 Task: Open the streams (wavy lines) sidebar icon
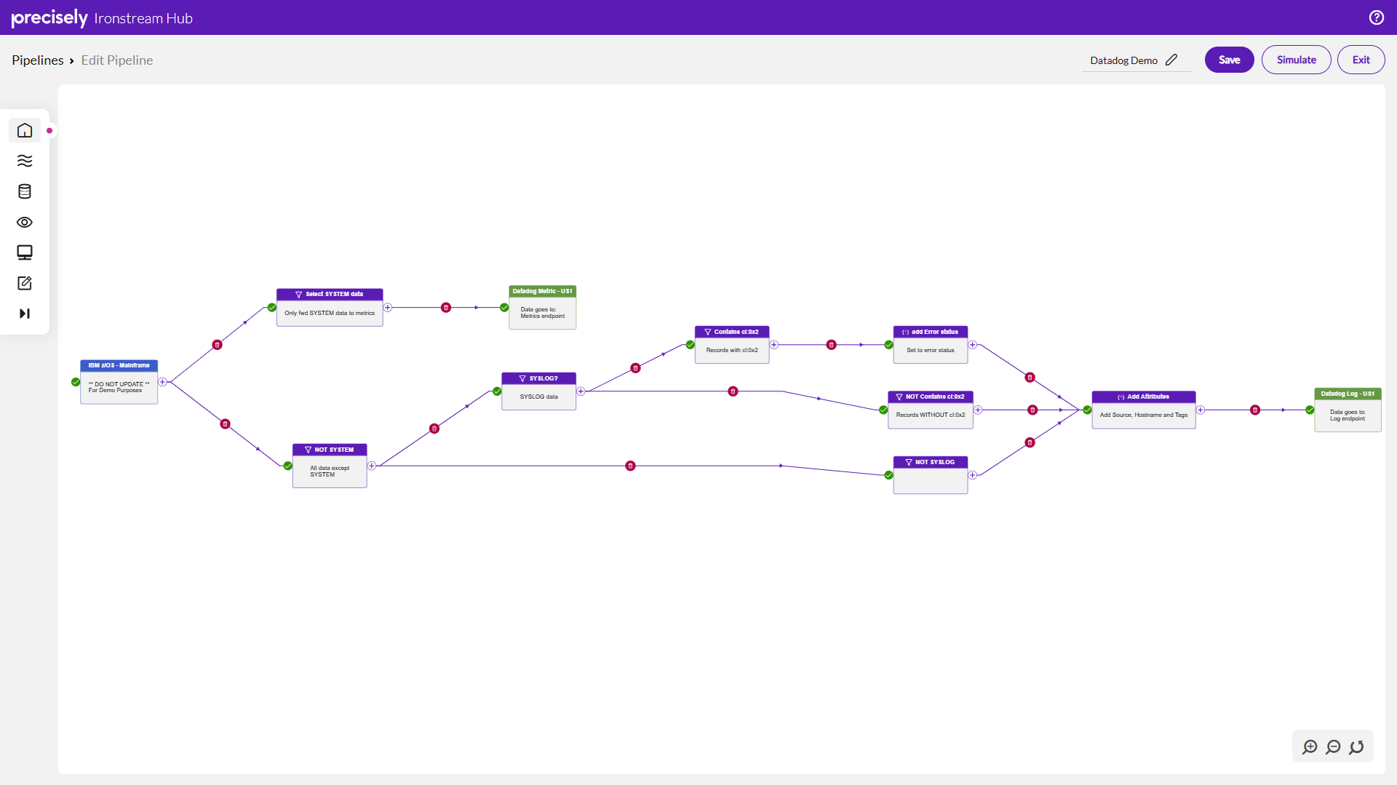tap(25, 161)
